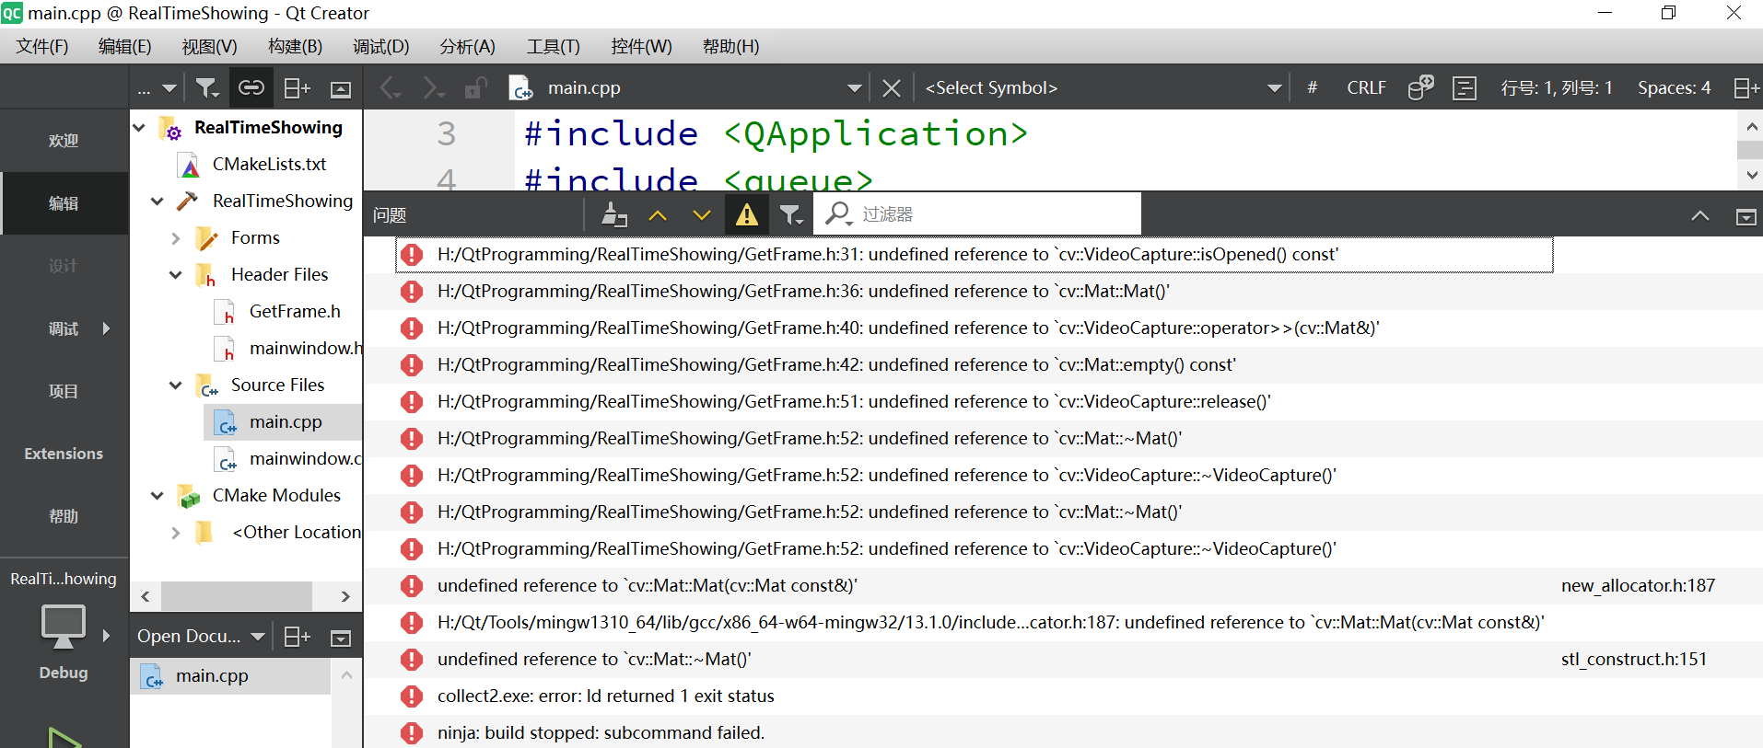The image size is (1763, 748).
Task: Close the main.cpp document
Action: tap(891, 88)
